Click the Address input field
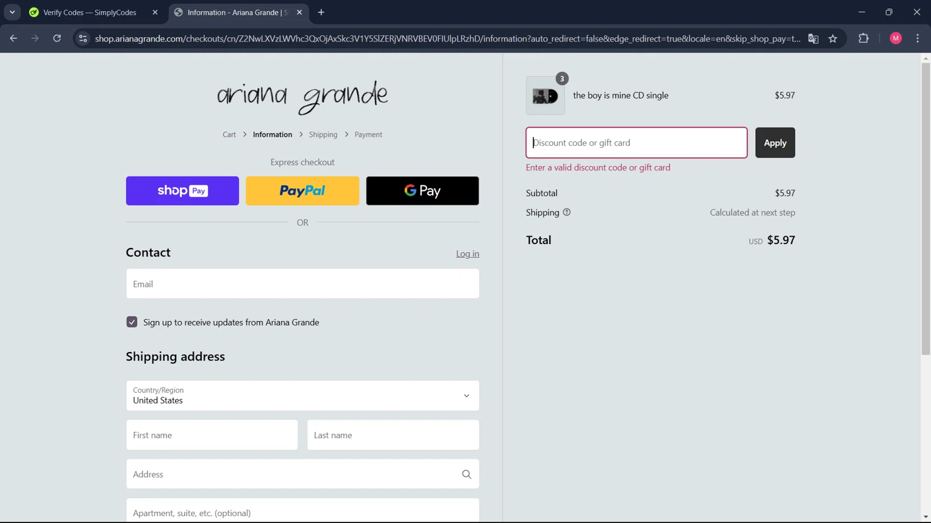Screen dimensions: 931x523 coord(302,474)
